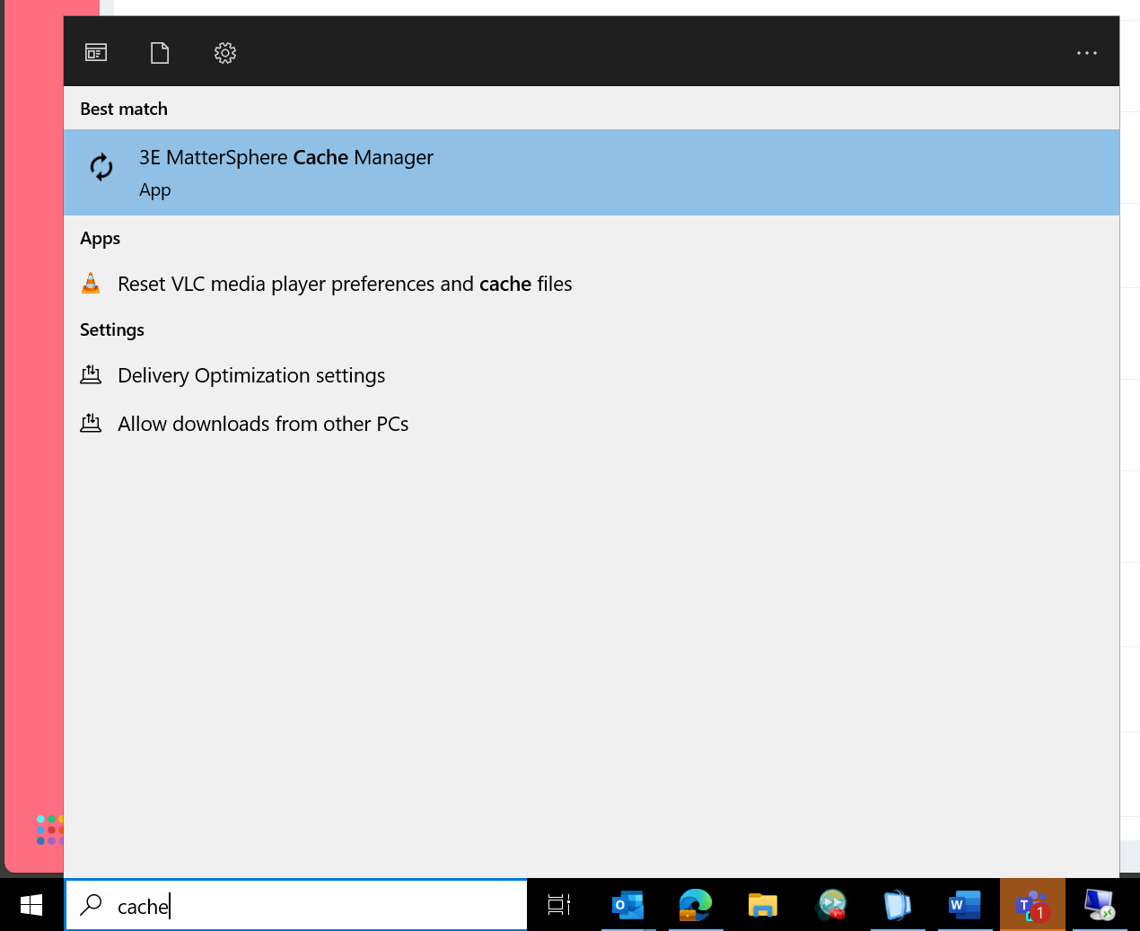The height and width of the screenshot is (931, 1140).
Task: Open 3E MatterSphere Cache Manager best match
Action: pos(592,172)
